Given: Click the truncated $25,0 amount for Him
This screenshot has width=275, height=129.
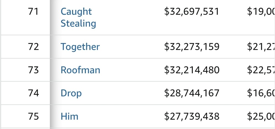Looking at the screenshot, I should coord(261,116).
